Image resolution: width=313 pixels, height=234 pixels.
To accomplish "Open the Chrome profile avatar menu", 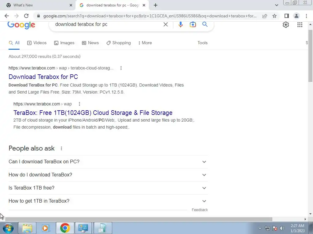I will coord(296,16).
